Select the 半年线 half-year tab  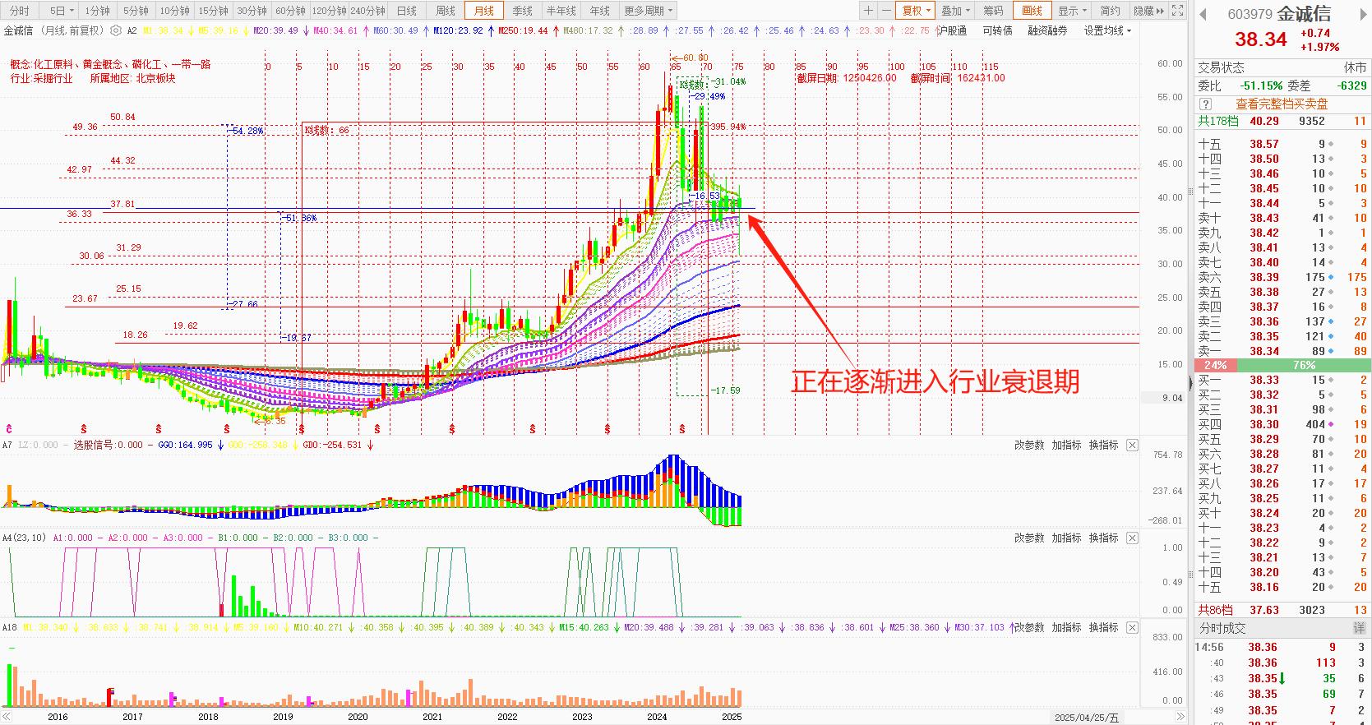pos(561,11)
